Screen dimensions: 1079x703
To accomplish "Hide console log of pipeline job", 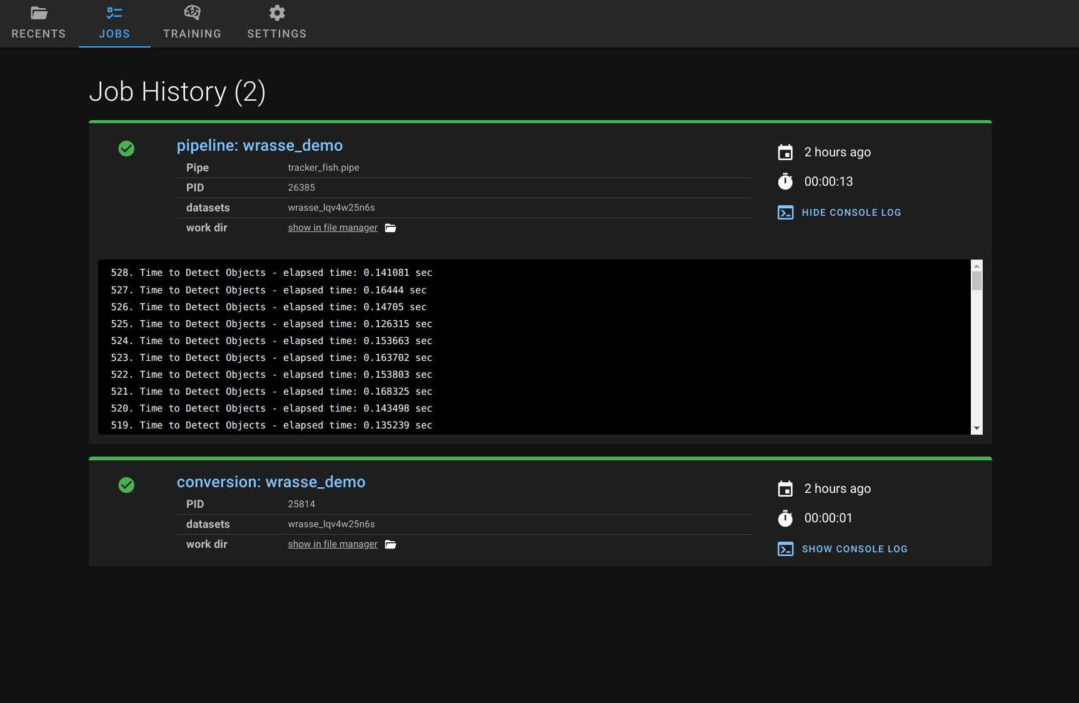I will [x=851, y=213].
